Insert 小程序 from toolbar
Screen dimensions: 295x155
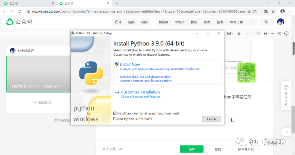point(179,22)
